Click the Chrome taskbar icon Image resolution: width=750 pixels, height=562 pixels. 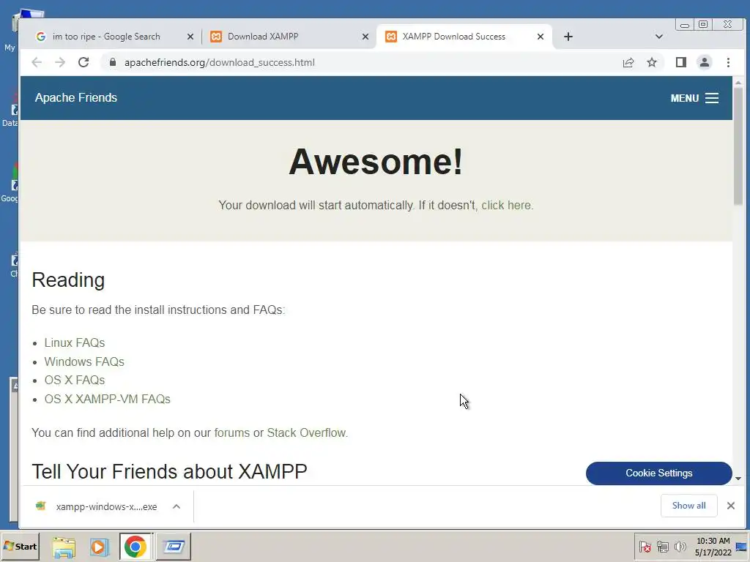pyautogui.click(x=135, y=547)
